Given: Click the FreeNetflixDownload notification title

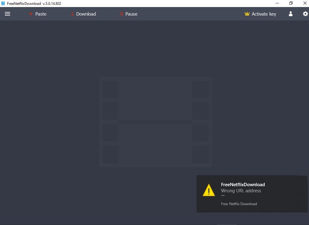Looking at the screenshot, I should coord(243,184).
